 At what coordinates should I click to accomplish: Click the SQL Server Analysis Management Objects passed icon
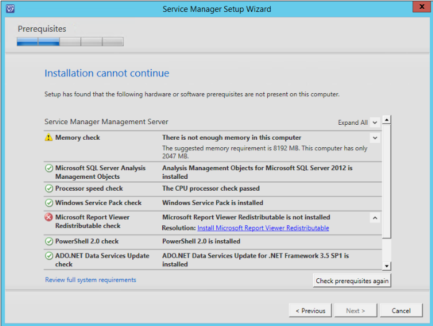pos(48,168)
